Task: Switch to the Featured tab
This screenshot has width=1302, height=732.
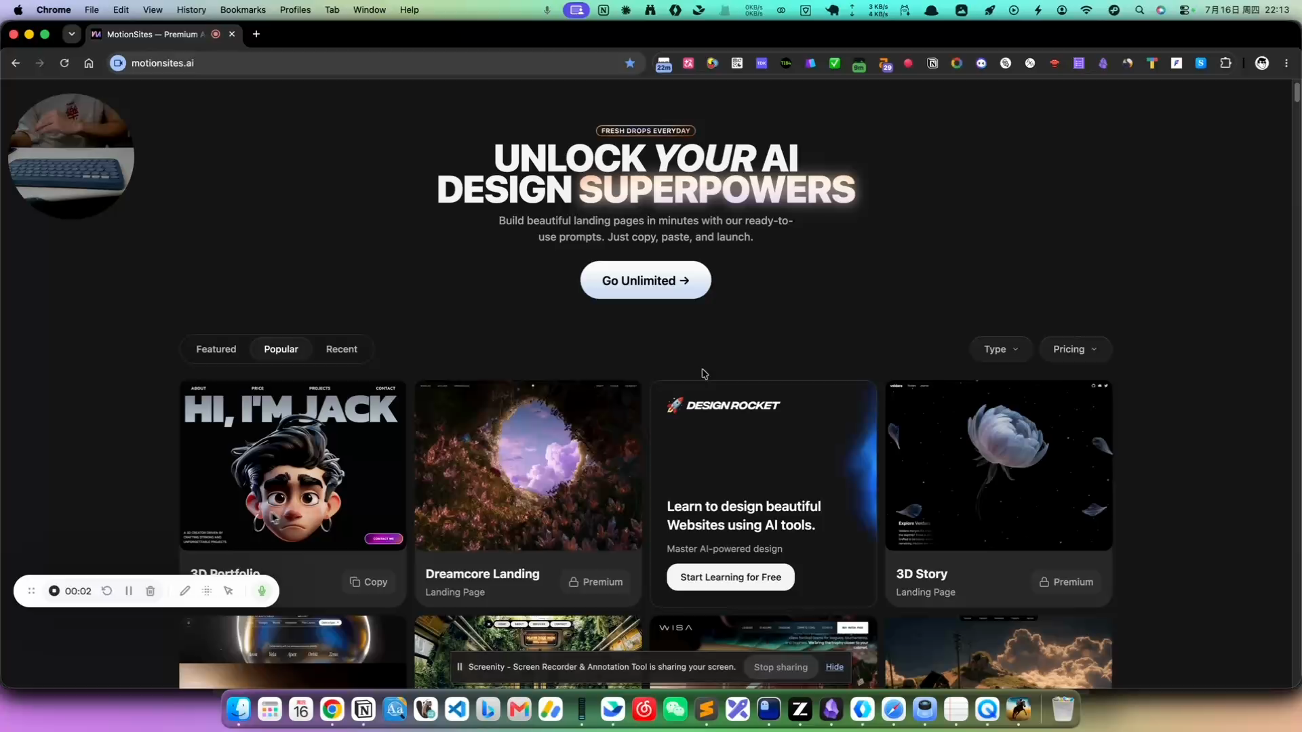Action: [x=216, y=349]
